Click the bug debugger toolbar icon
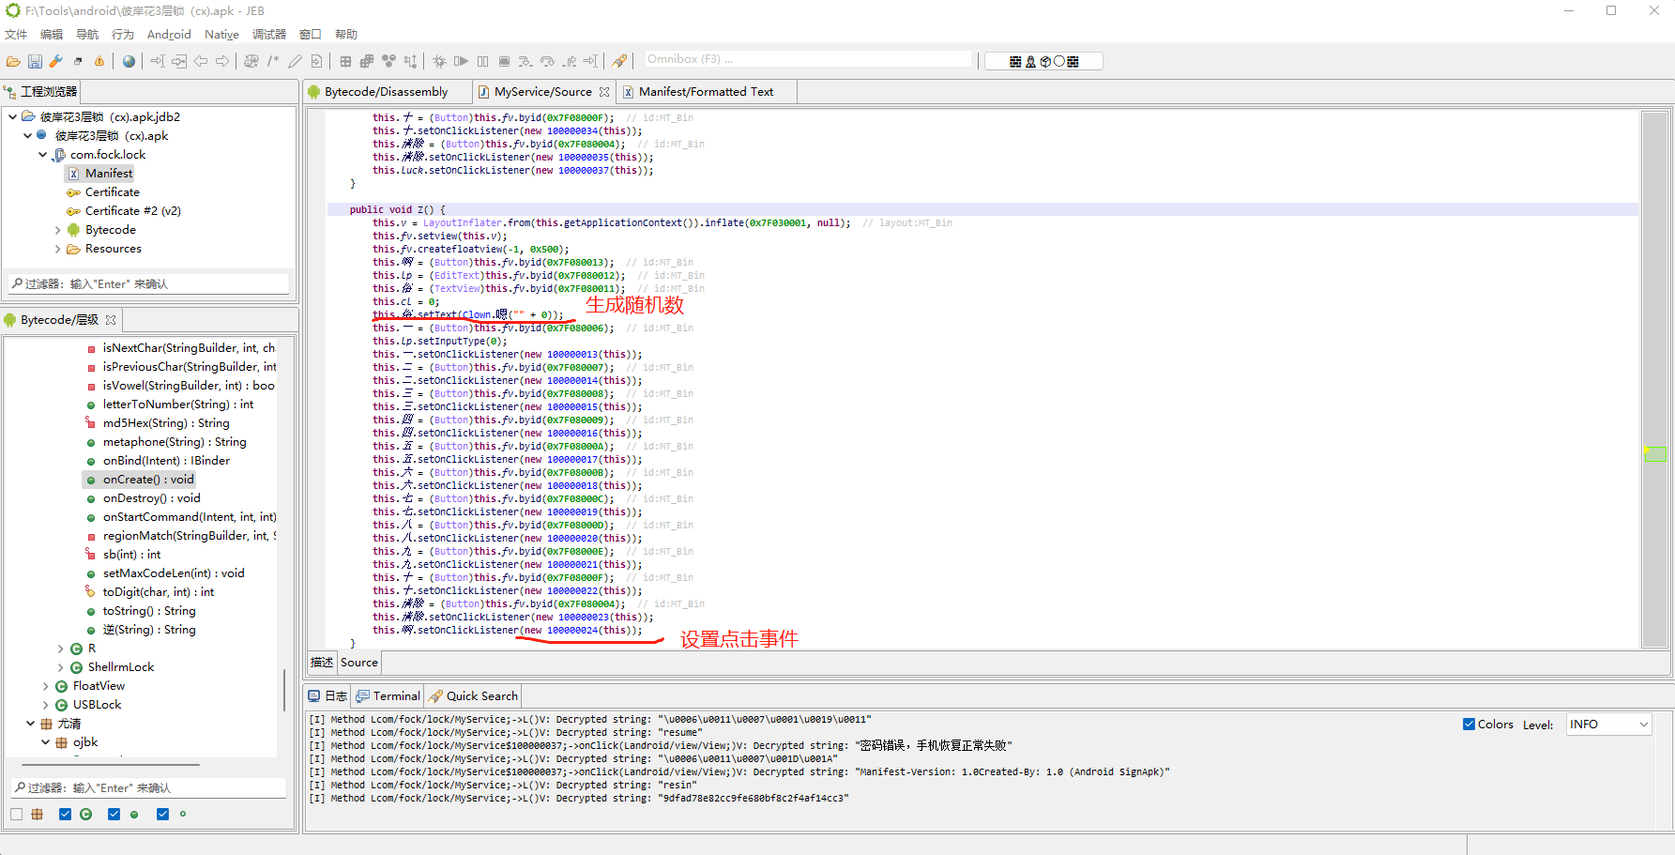 click(x=439, y=61)
